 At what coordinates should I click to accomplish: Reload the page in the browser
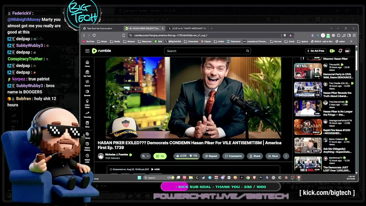(94, 35)
